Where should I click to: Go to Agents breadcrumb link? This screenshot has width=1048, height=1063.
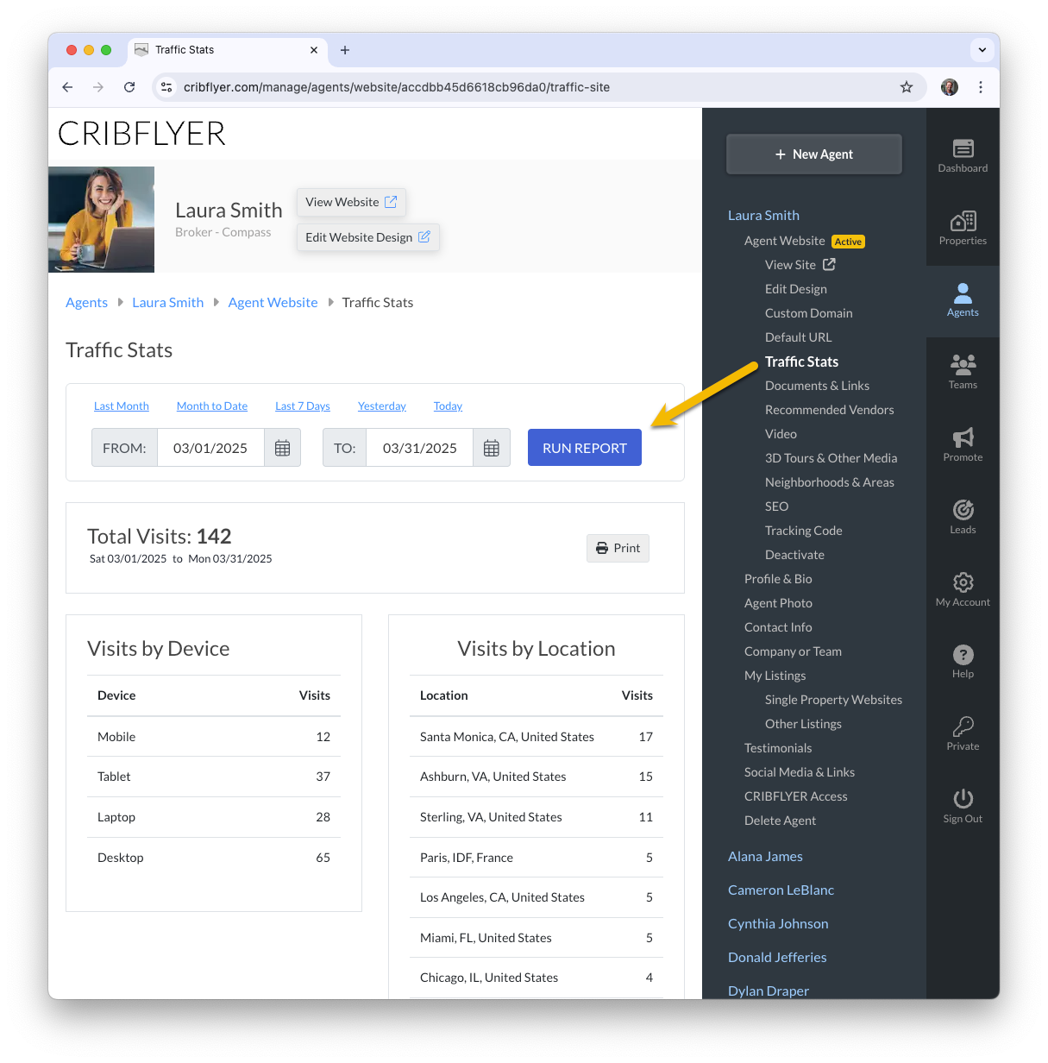[87, 303]
